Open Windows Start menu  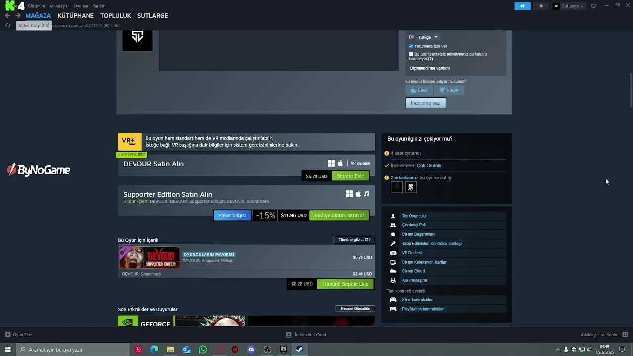coord(7,350)
